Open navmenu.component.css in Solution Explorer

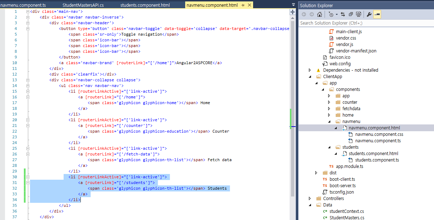pyautogui.click(x=379, y=134)
